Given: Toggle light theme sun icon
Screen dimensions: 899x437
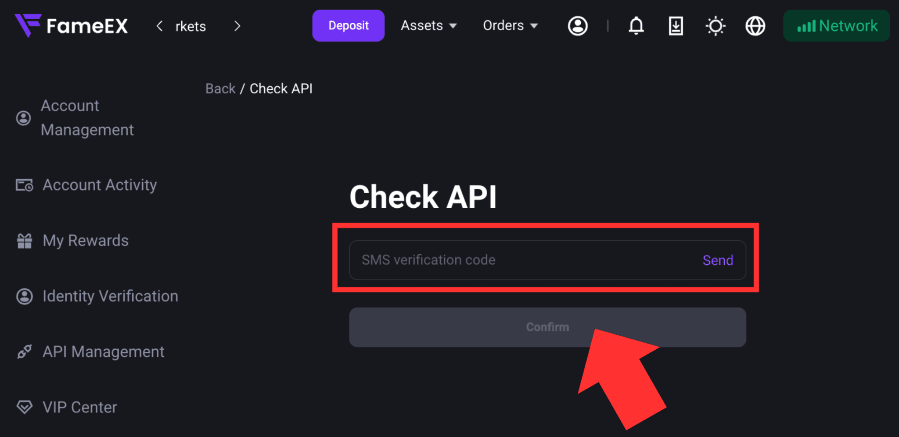Looking at the screenshot, I should (716, 26).
